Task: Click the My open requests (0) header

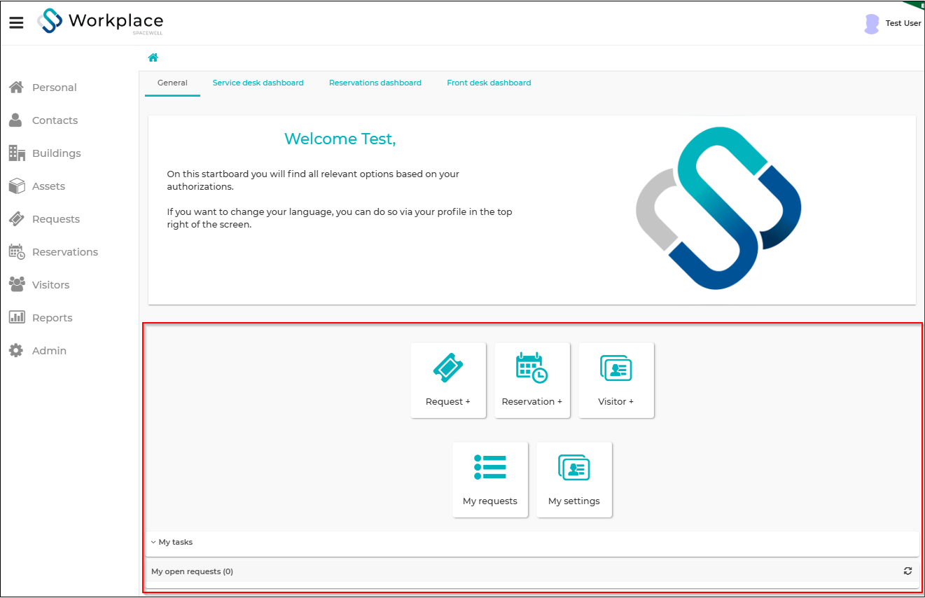Action: point(192,571)
